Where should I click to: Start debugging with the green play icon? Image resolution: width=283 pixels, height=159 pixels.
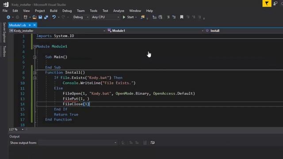coord(124,17)
